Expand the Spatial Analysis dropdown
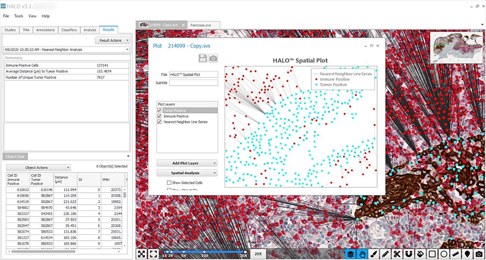Screen dimensions: 486x260 (x=187, y=173)
